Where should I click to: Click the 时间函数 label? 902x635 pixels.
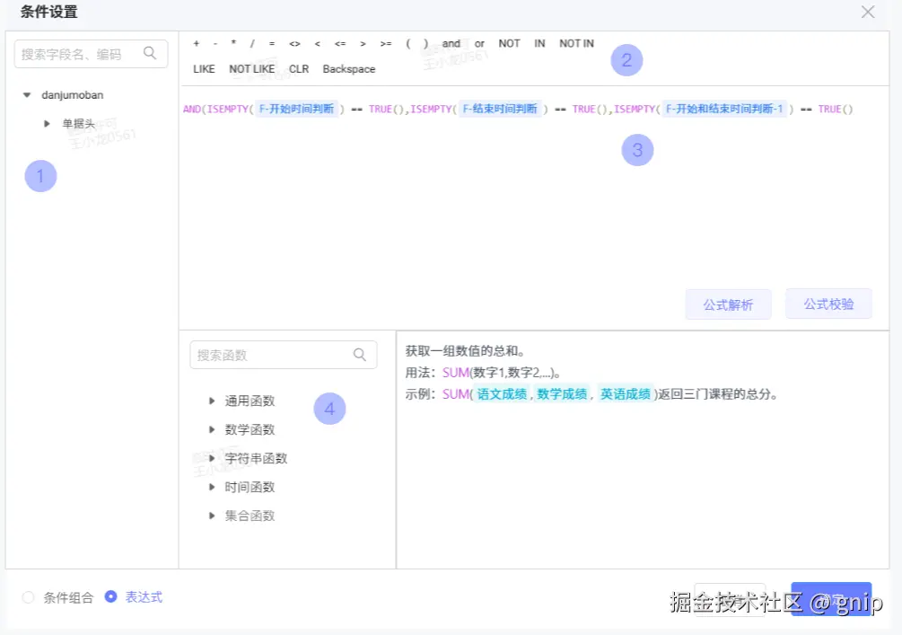[250, 487]
